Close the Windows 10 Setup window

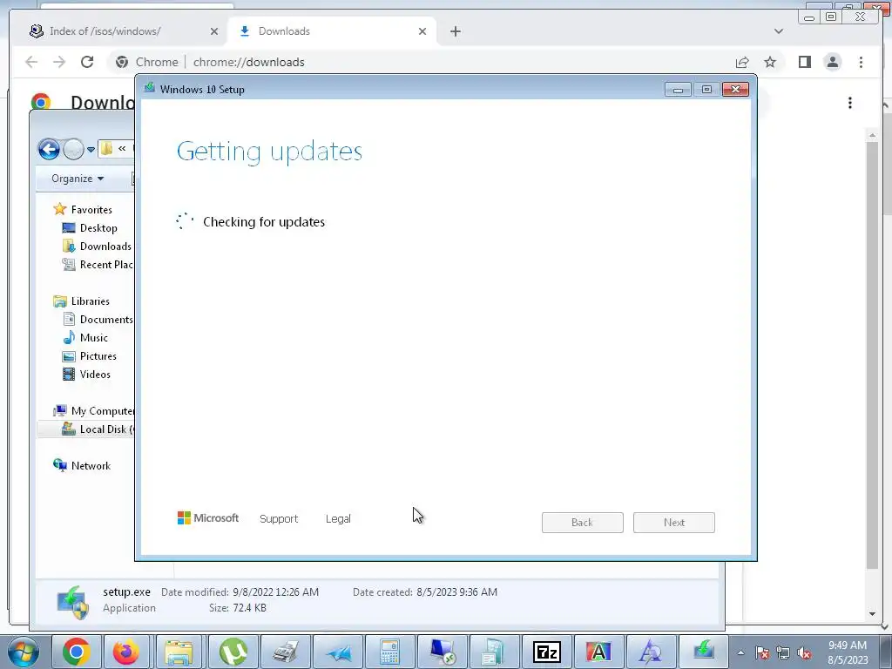(735, 90)
